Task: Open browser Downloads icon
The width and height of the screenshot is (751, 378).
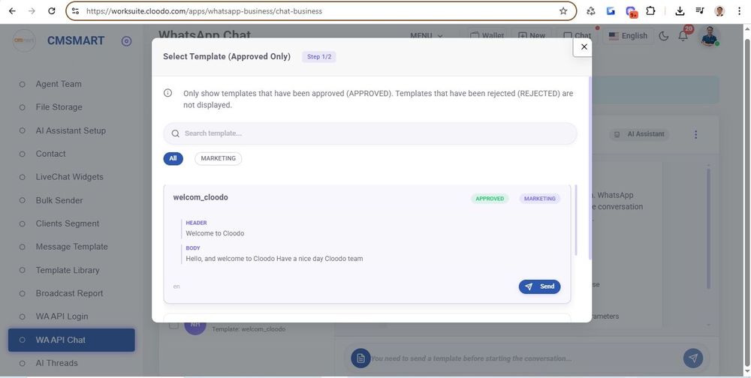Action: click(680, 11)
